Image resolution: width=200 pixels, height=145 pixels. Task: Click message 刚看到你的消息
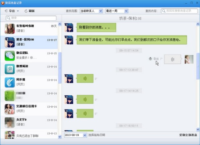(x=96, y=28)
